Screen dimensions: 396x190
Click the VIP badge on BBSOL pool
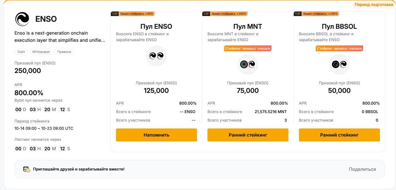[x=298, y=14]
